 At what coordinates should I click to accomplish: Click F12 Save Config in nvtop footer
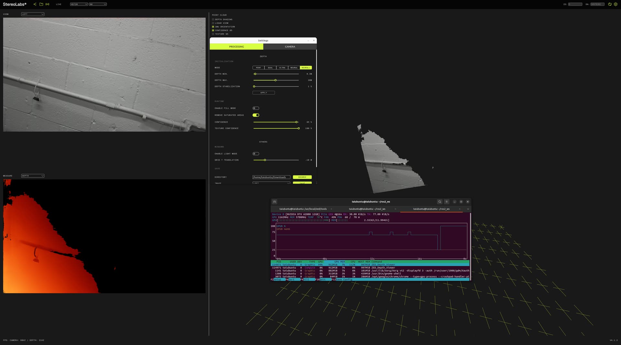tap(342, 280)
